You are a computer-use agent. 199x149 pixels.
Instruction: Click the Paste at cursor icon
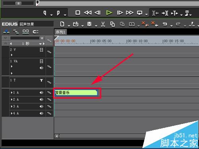pyautogui.click(x=122, y=24)
